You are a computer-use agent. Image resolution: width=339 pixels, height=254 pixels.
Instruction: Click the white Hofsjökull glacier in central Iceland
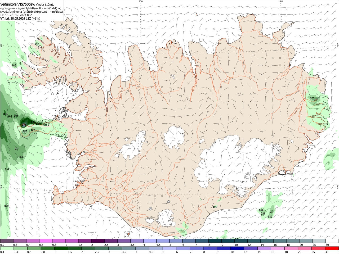tap(174, 137)
